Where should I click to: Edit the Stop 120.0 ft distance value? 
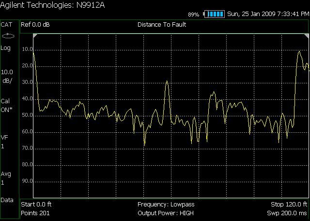(x=289, y=205)
